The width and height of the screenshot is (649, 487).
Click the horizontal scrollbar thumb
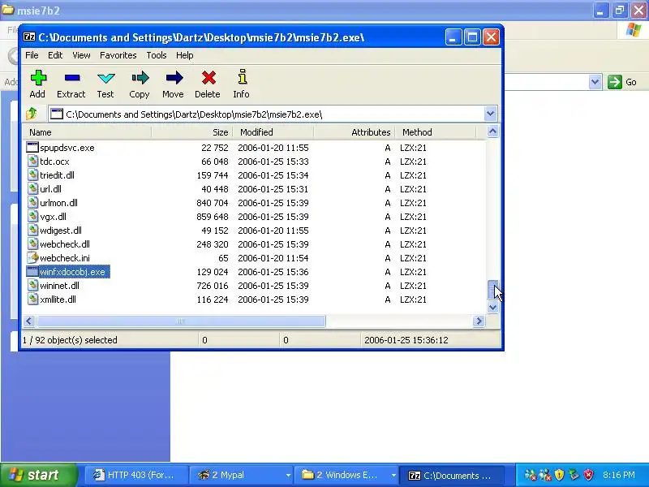click(181, 321)
